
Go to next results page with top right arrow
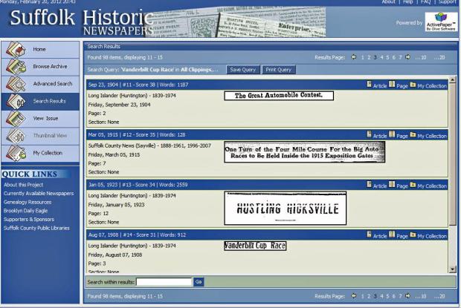click(x=407, y=57)
